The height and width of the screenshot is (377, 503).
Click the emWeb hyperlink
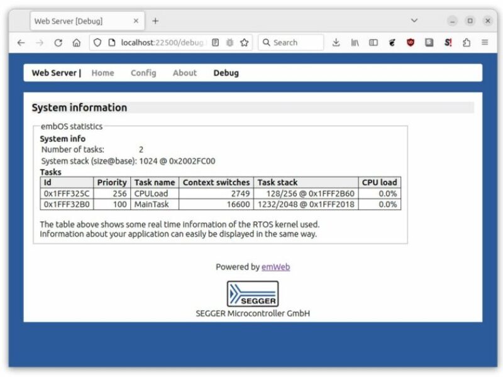point(277,267)
